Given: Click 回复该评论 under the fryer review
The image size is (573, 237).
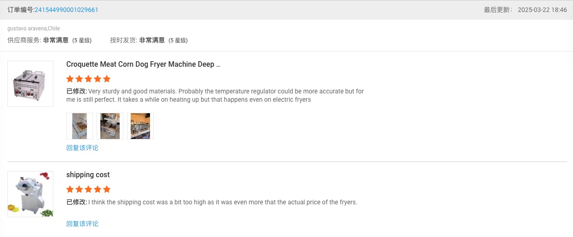Looking at the screenshot, I should click(82, 148).
